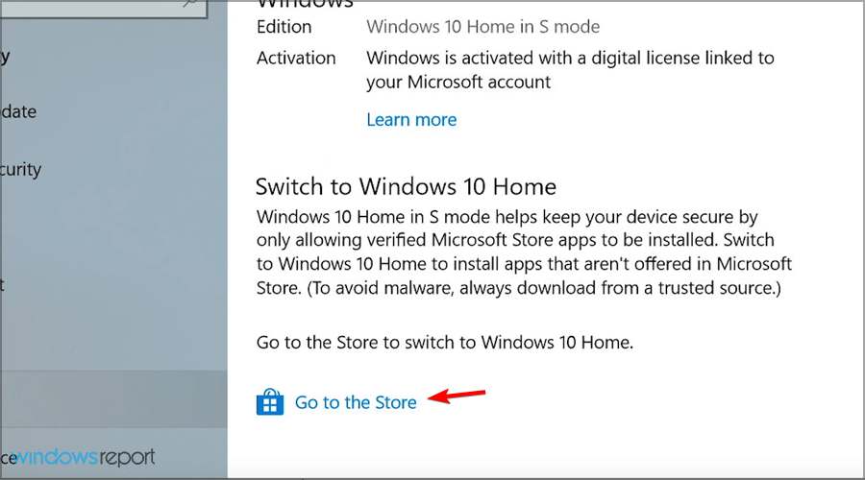865x480 pixels.
Task: Open the Learn more link
Action: click(x=411, y=120)
